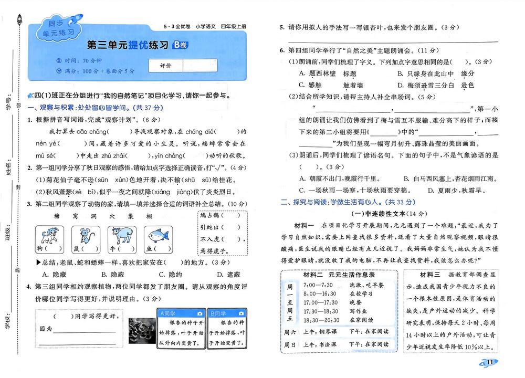Click the phrase 引蛇出( )
Viewport: 525px width, 378px height.
(220, 227)
